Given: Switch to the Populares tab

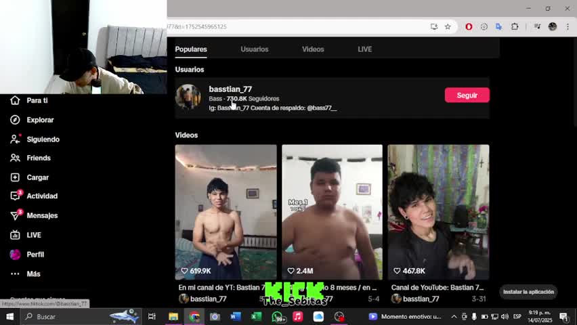Looking at the screenshot, I should pos(191,49).
